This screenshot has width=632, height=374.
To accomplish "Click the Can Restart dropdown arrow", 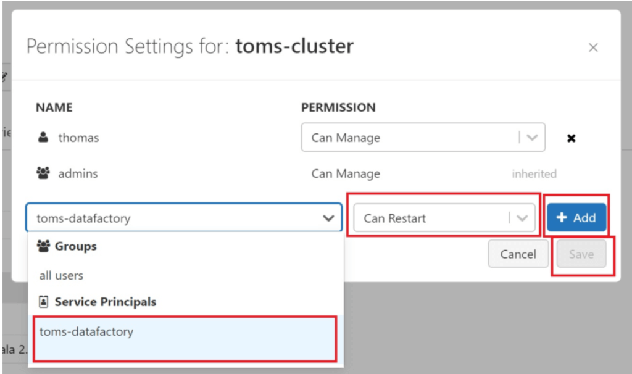I will pyautogui.click(x=522, y=218).
